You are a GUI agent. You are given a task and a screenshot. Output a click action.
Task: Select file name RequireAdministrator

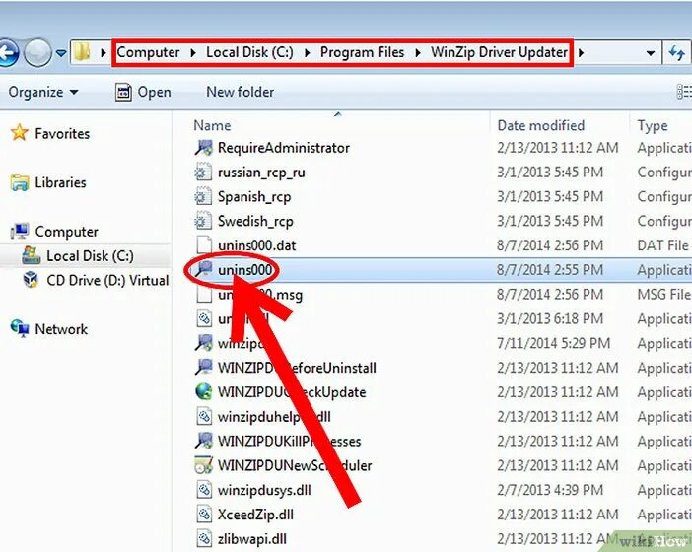click(x=283, y=148)
